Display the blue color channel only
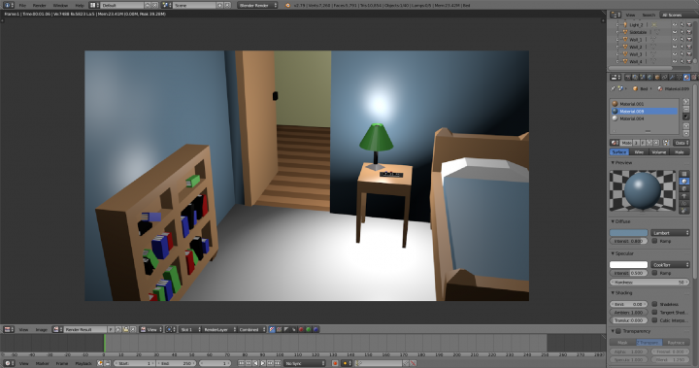The width and height of the screenshot is (699, 368). click(316, 329)
